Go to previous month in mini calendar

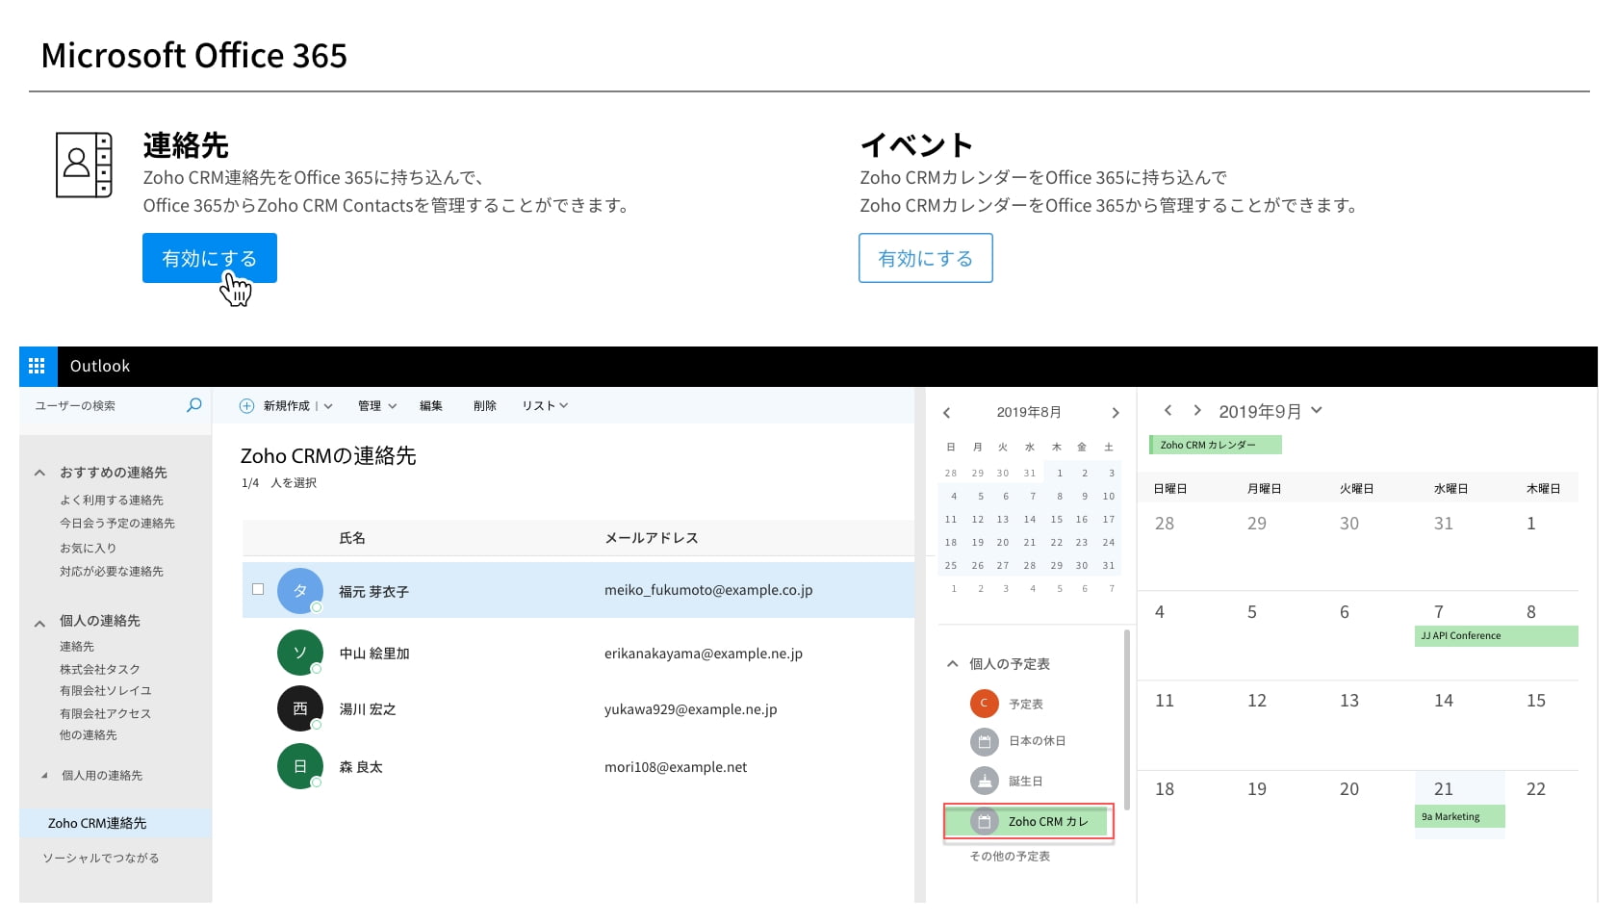(947, 413)
